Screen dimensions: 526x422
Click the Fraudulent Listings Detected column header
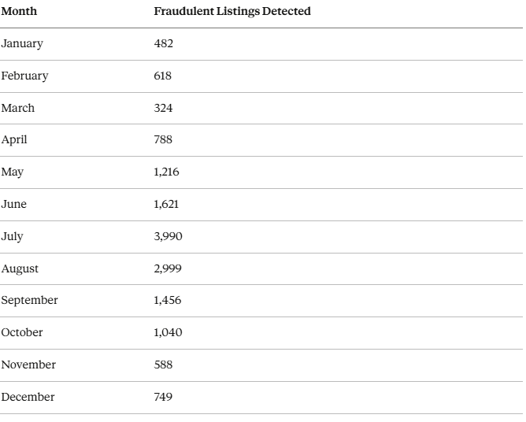click(232, 12)
